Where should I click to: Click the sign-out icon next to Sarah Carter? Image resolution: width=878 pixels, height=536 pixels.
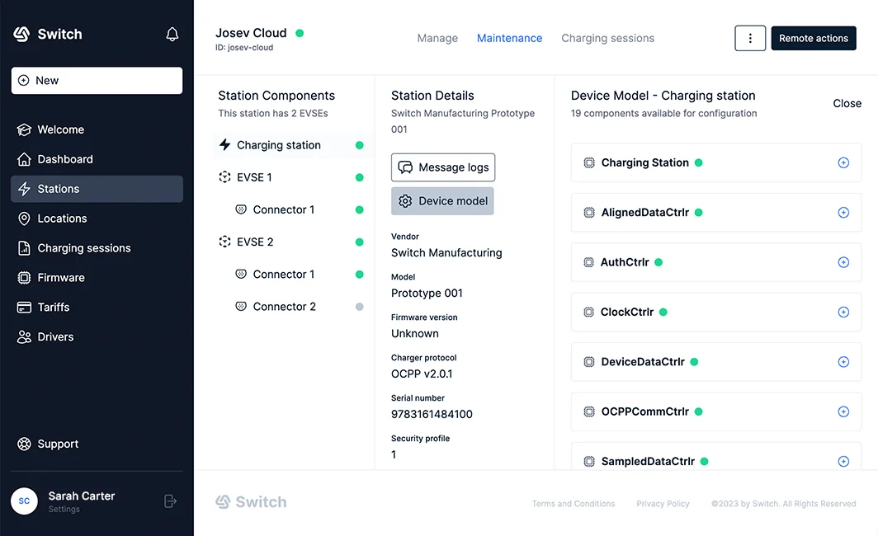coord(170,501)
